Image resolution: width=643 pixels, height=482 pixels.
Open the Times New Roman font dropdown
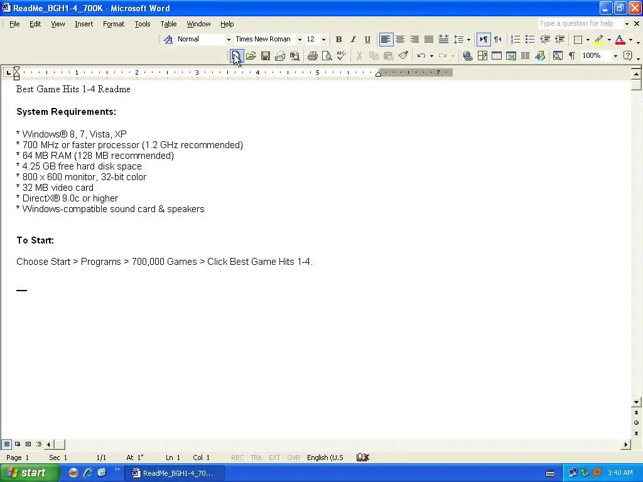coord(300,40)
